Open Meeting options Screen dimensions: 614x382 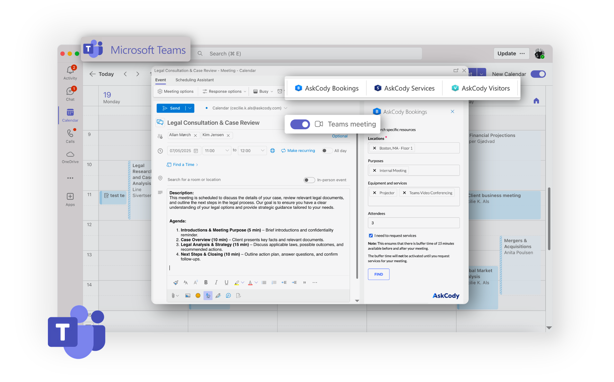pyautogui.click(x=175, y=92)
